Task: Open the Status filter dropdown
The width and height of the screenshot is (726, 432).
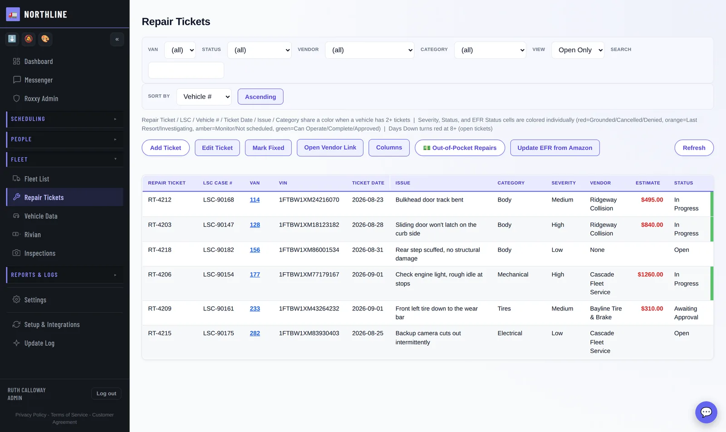Action: [259, 50]
